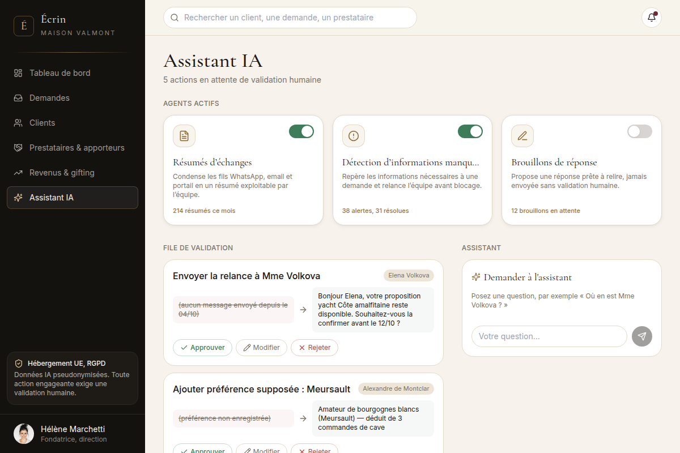Click the Hébergement UE, RGPD heading
Viewport: 680px width, 453px height.
click(x=67, y=364)
